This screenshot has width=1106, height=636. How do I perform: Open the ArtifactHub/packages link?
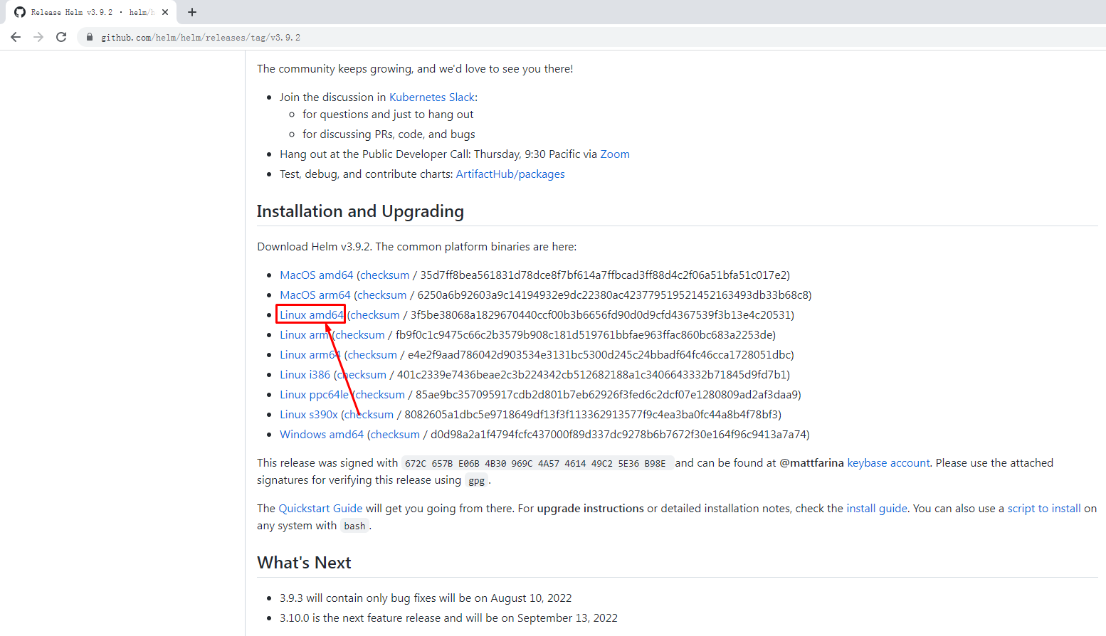tap(510, 174)
